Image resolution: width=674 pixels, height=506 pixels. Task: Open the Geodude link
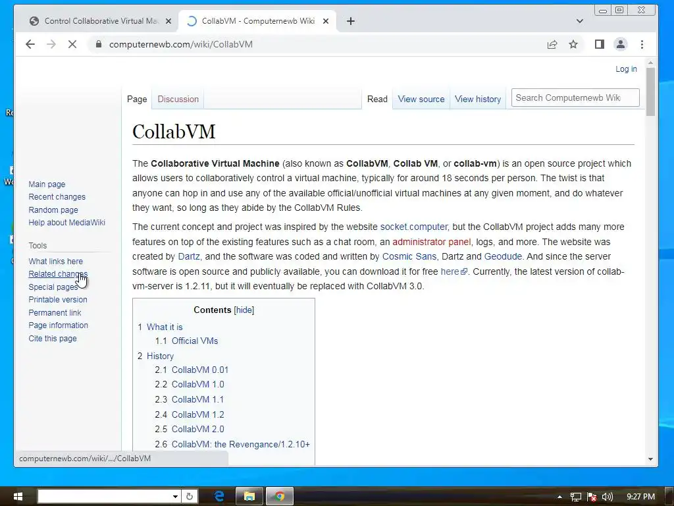(x=503, y=256)
